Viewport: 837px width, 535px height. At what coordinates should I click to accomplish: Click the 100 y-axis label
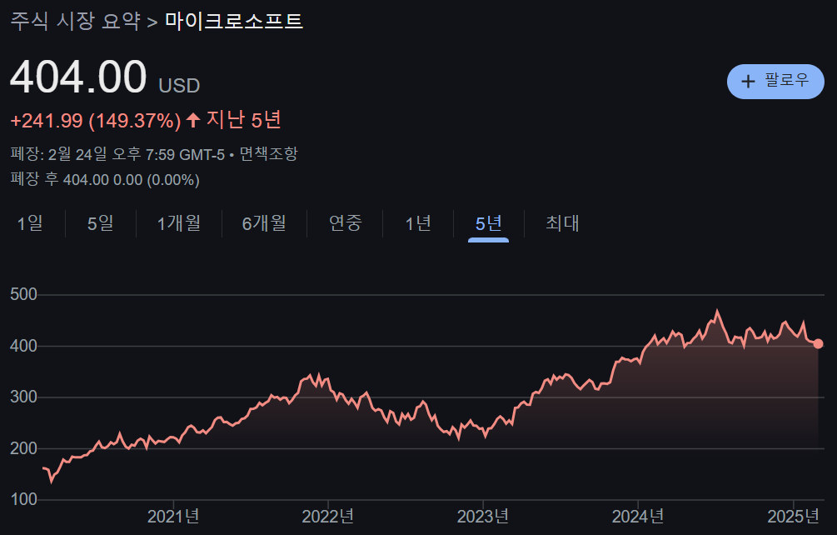pyautogui.click(x=23, y=500)
